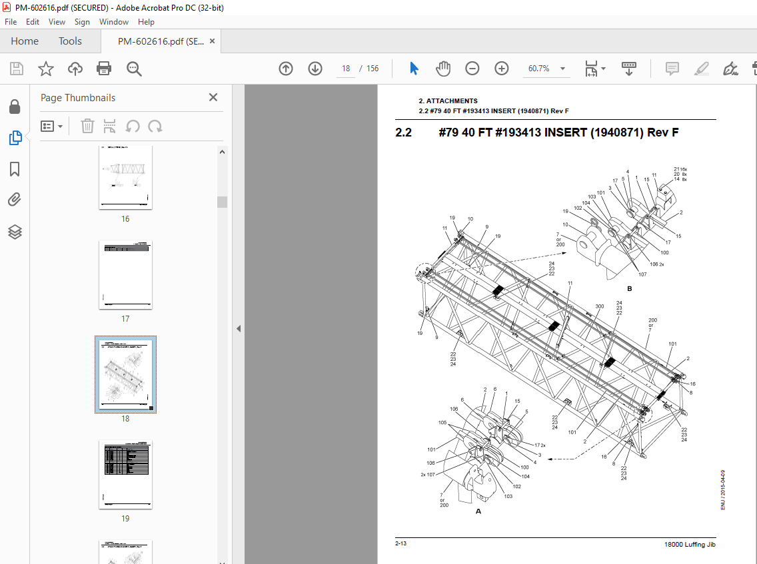Image resolution: width=757 pixels, height=564 pixels.
Task: Delete selected page trash icon
Action: pyautogui.click(x=87, y=127)
